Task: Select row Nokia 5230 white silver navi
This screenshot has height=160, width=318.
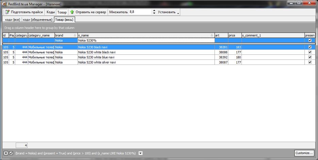Action: pos(159,62)
